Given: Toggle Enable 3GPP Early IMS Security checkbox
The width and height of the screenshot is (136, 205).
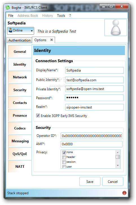Looking at the screenshot, I should pos(38,116).
